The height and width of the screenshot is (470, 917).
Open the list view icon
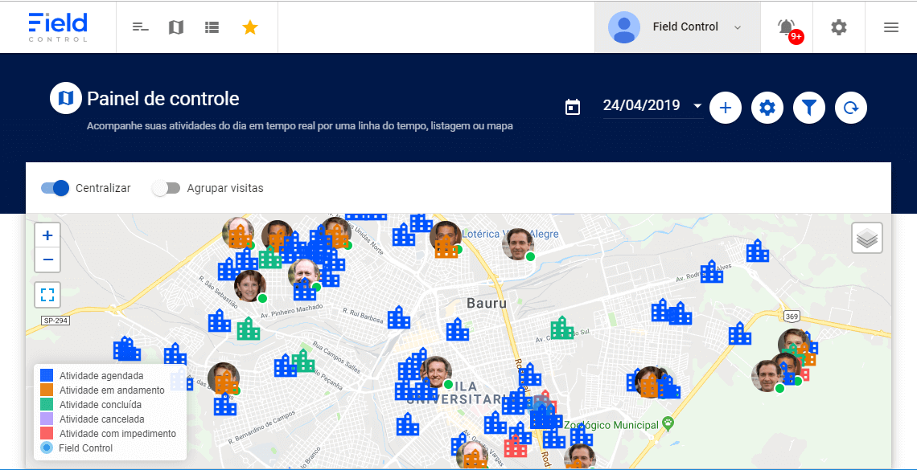212,27
